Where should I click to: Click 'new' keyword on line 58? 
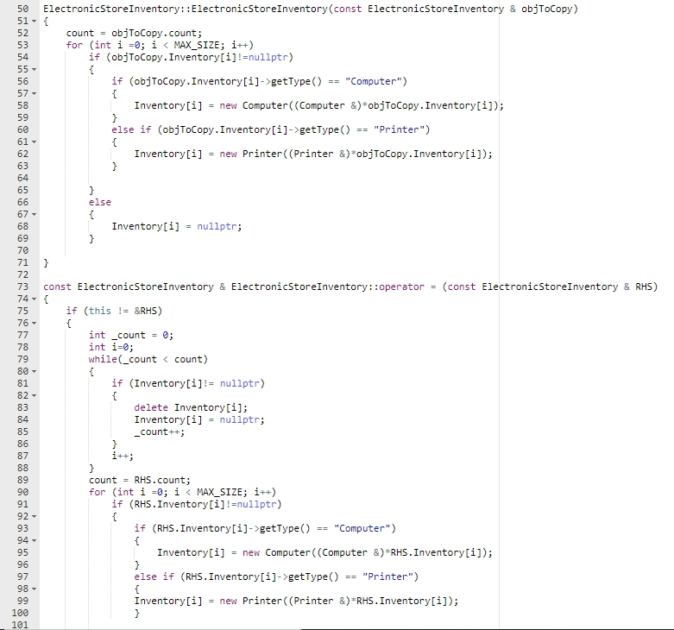pos(228,105)
